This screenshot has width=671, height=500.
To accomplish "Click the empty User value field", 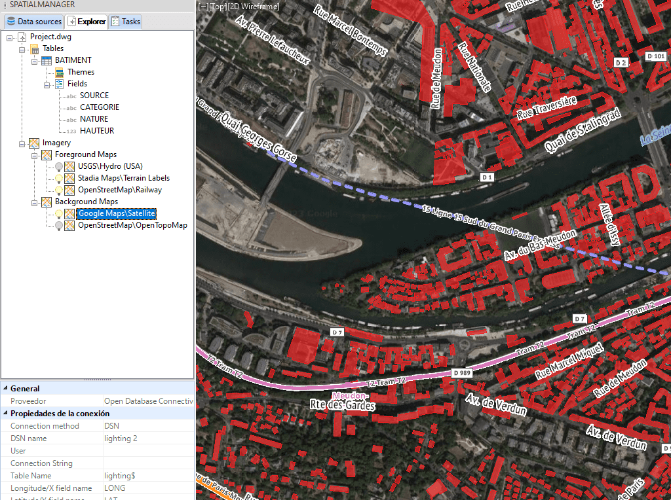I will coord(149,450).
